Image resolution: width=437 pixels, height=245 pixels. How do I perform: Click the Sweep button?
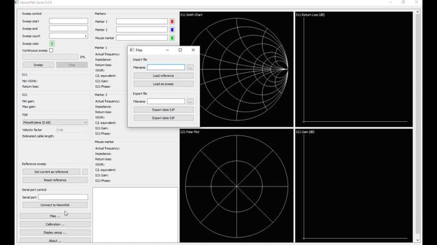38,65
